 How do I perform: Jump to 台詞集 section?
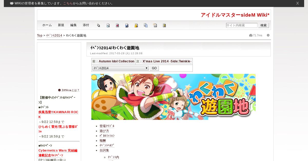104,150
